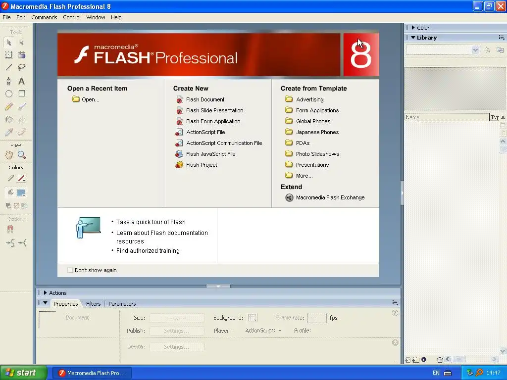Click the Straighten option icon

click(x=22, y=242)
